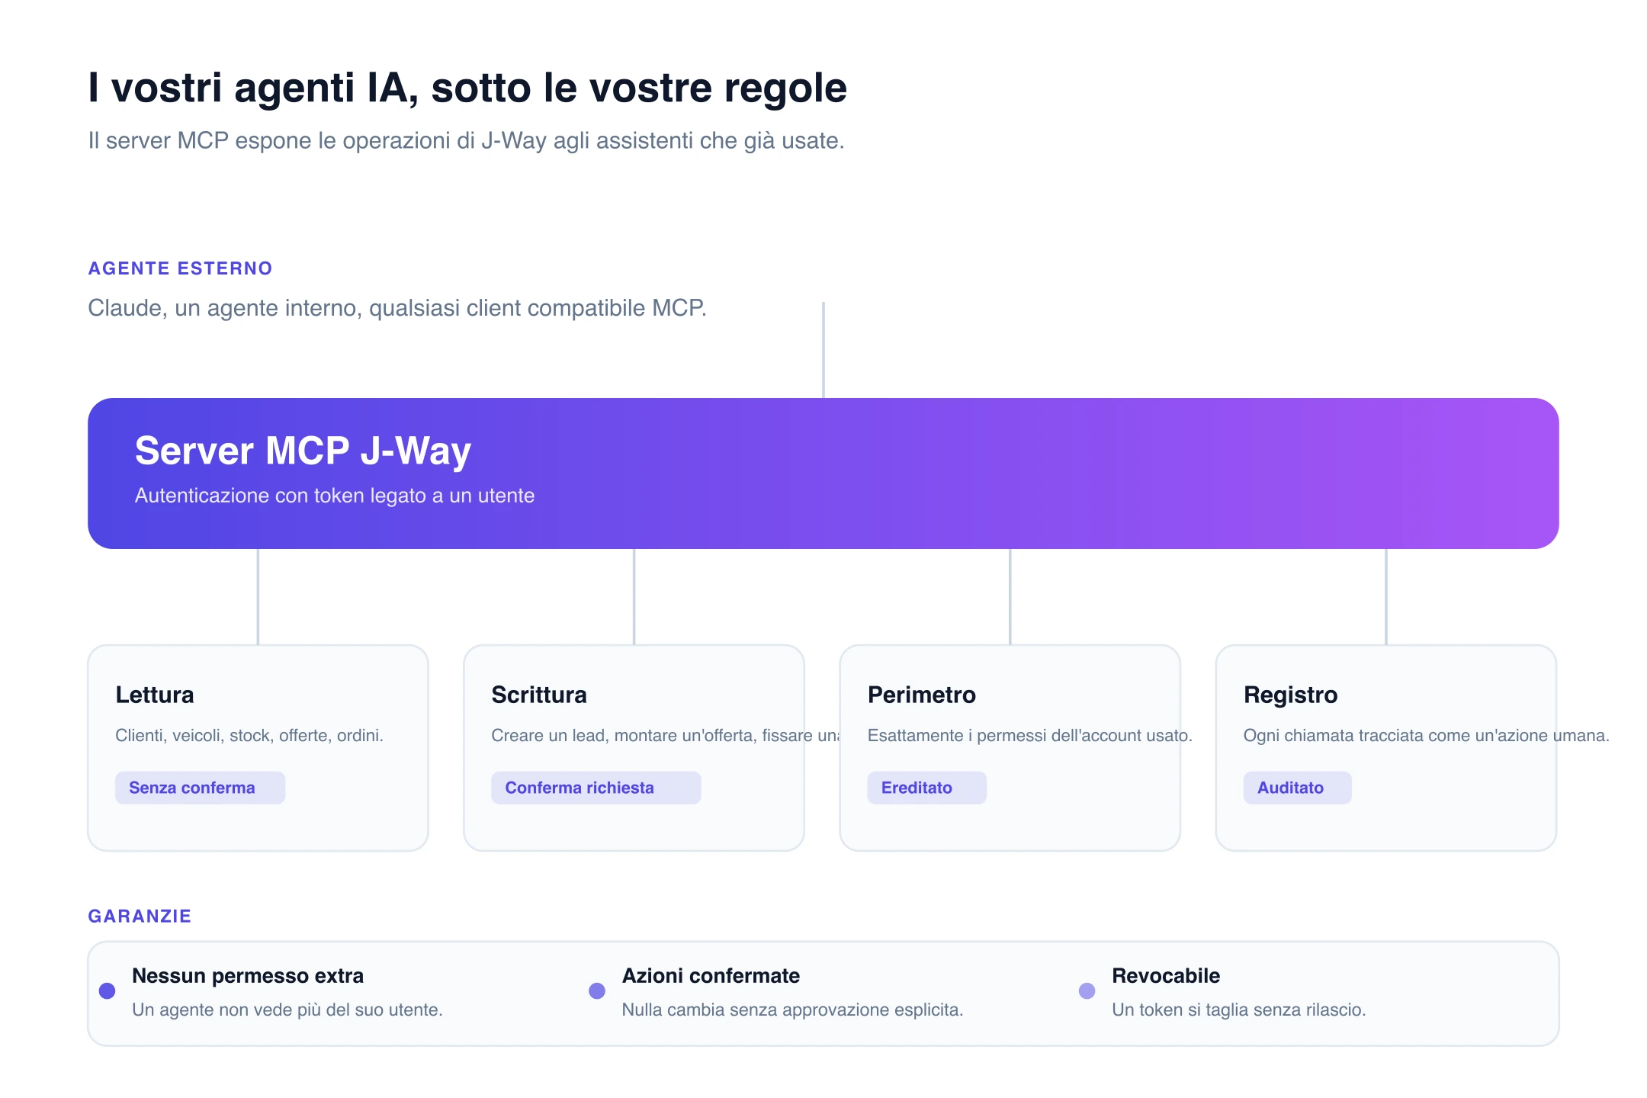Click the 'Auditato' badge in Registro card
1647x1098 pixels.
[1297, 788]
